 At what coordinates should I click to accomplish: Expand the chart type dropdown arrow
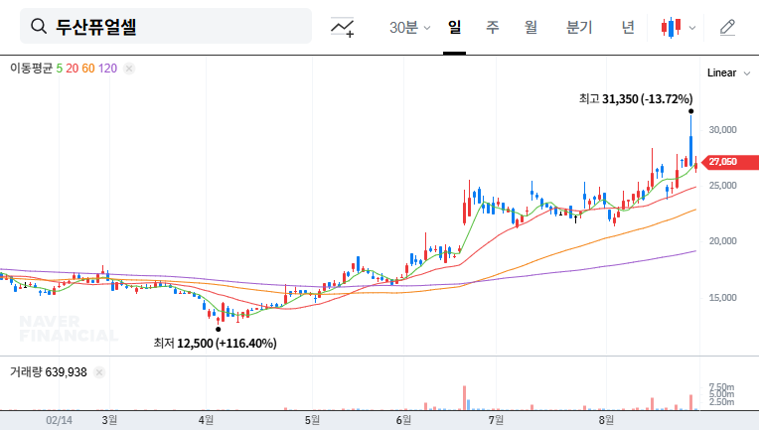coord(692,28)
